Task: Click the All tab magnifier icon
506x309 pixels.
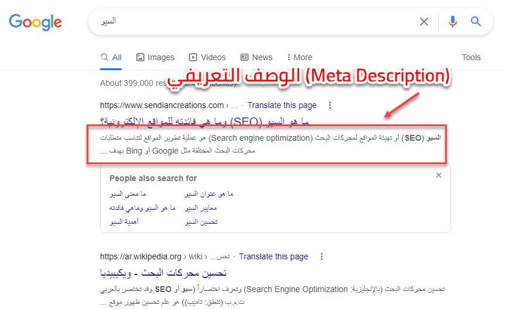Action: point(104,57)
